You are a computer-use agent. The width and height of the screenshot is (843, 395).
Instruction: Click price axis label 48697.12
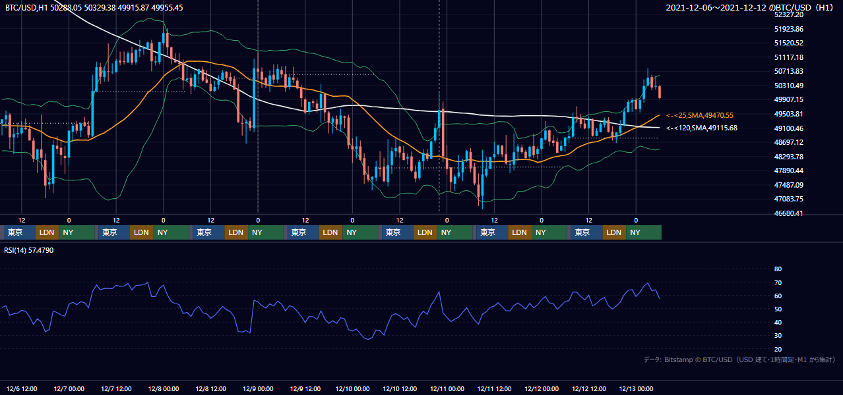[788, 142]
